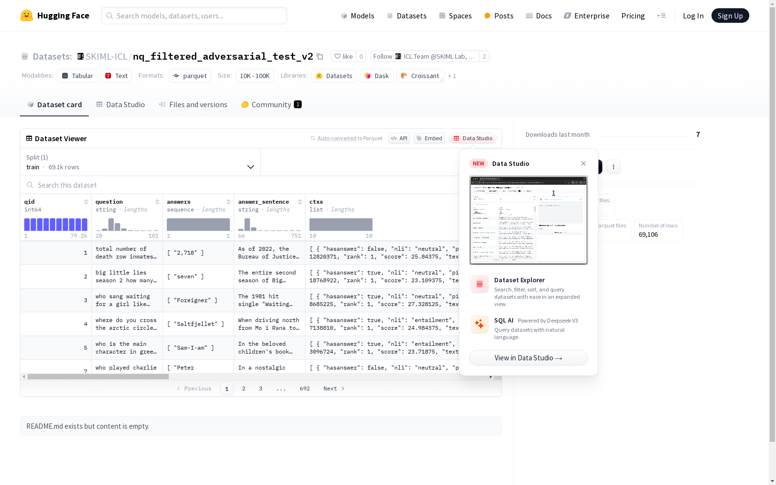Select the Tabular modality tag
The width and height of the screenshot is (776, 485).
pyautogui.click(x=78, y=76)
